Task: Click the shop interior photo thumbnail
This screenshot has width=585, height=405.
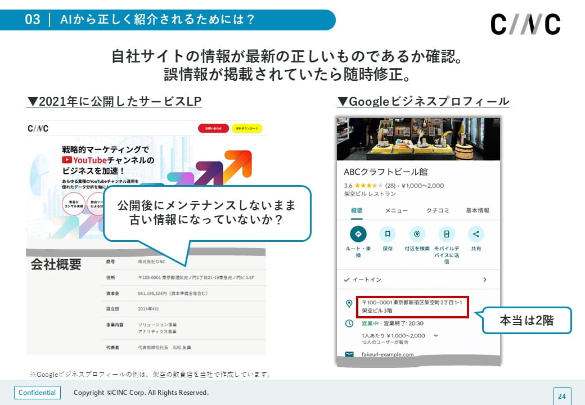Action: (x=418, y=139)
